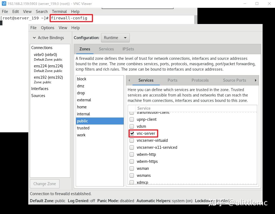Check the vncserver-x11-serviced service
Image resolution: width=275 pixels, height=214 pixels.
point(132,147)
